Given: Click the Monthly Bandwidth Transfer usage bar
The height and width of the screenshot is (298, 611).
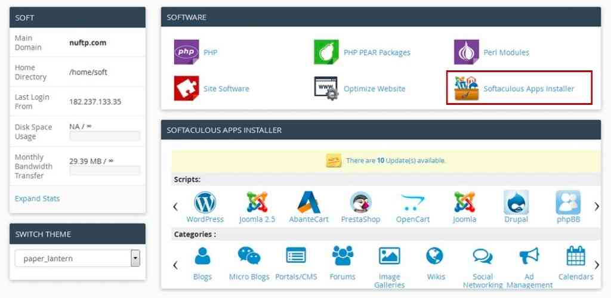Looking at the screenshot, I should click(104, 170).
